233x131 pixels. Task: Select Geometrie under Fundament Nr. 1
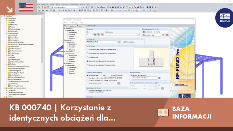72,34
